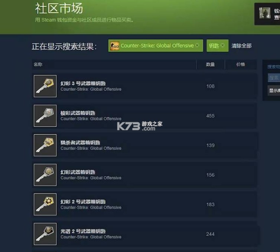Viewport: 280px width, 252px height.
Task: Click the CS:GO game icon in filter tag
Action: (x=114, y=46)
